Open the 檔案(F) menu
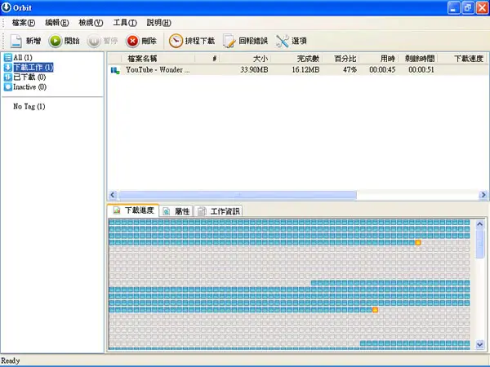The height and width of the screenshot is (367, 490). click(24, 23)
